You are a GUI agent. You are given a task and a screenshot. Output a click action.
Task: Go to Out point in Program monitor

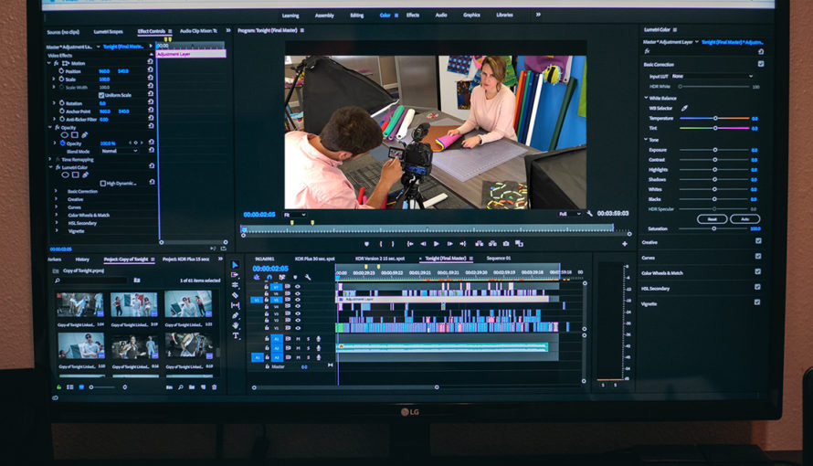[462, 244]
